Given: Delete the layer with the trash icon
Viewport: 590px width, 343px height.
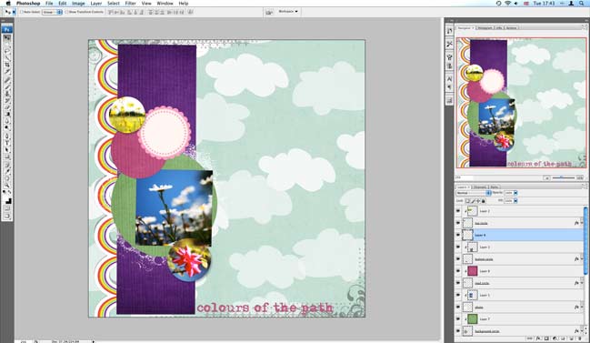Looking at the screenshot, I should tap(579, 338).
